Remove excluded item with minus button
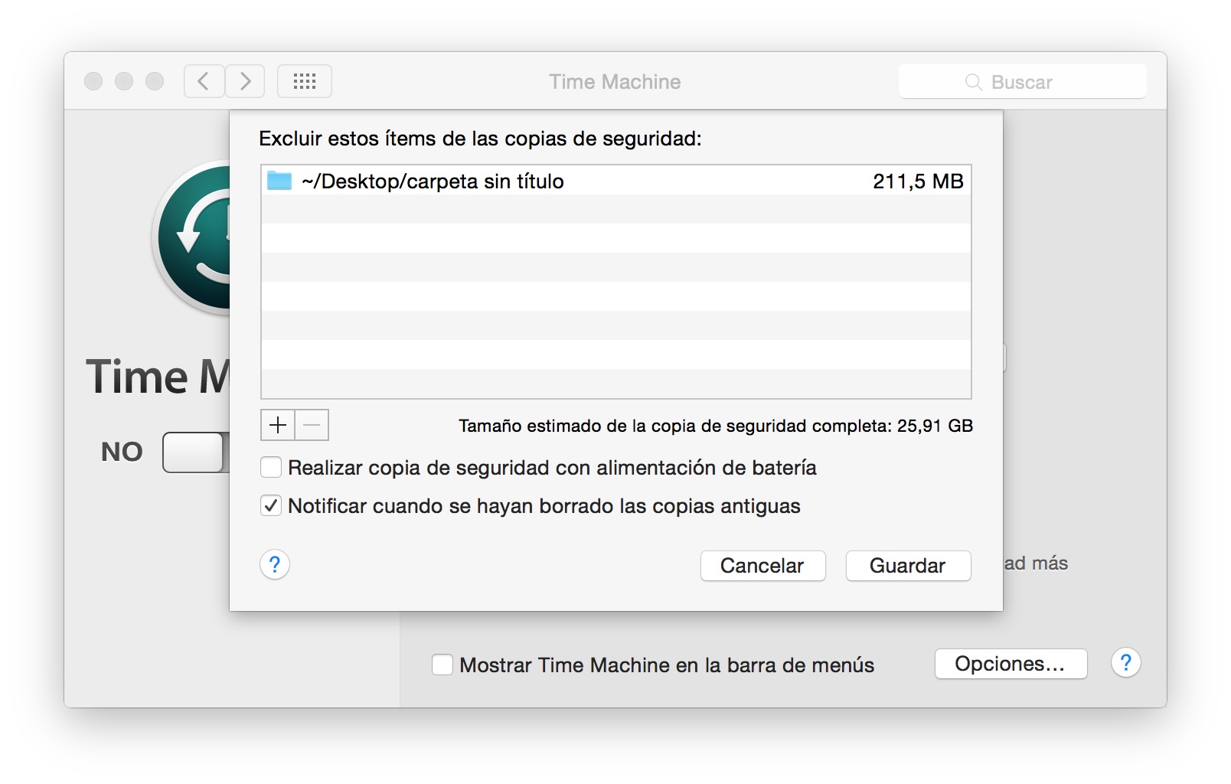The width and height of the screenshot is (1231, 784). [x=312, y=425]
